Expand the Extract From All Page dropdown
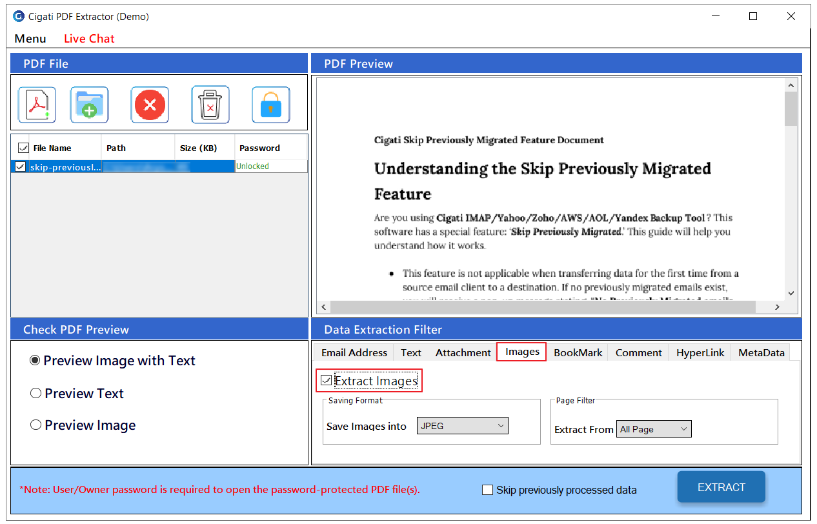 tap(654, 429)
